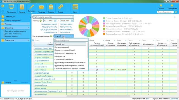Open Динамика изменений in sidebar

[13, 34]
